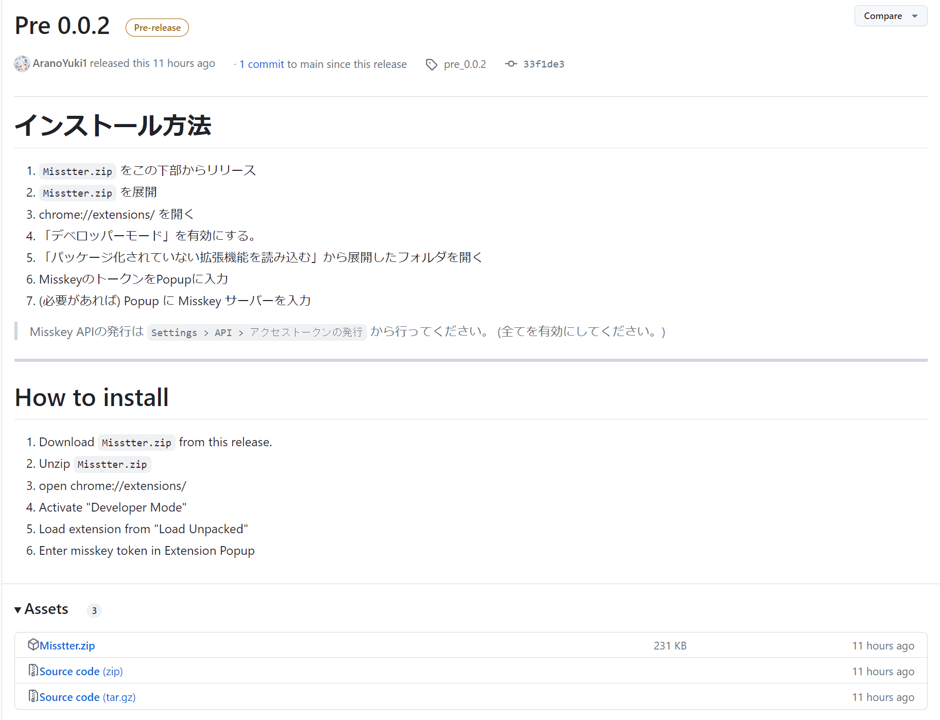Image resolution: width=940 pixels, height=720 pixels.
Task: Open the 1 commit comparison link
Action: [262, 64]
